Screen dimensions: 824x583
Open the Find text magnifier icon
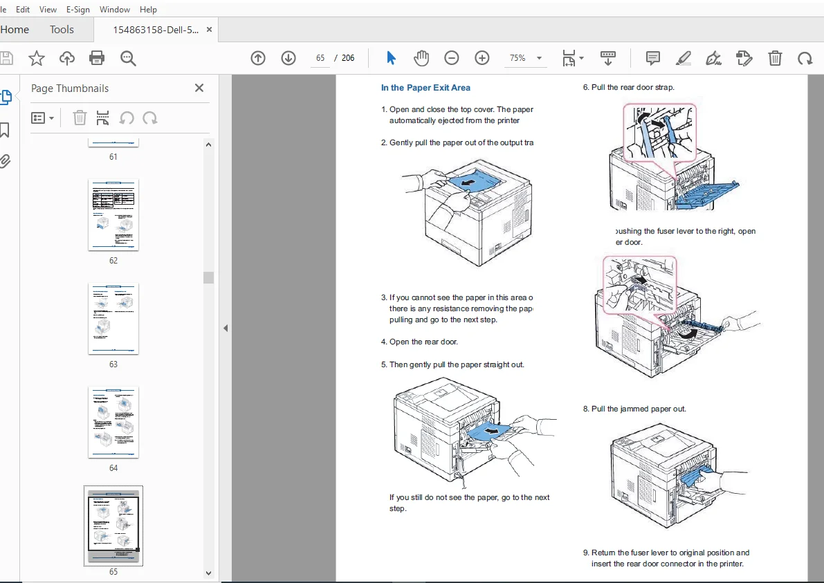128,58
